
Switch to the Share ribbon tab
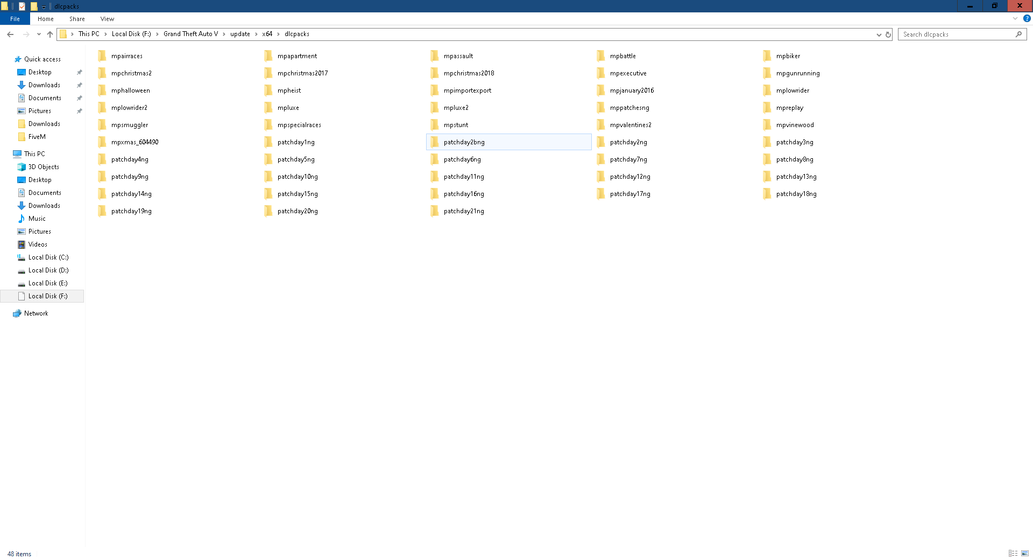(x=77, y=18)
